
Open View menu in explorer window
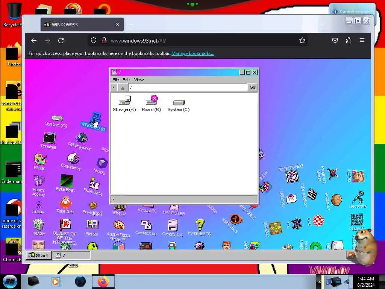click(x=139, y=80)
